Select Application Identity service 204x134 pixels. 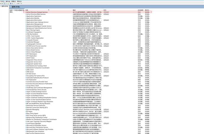pos(33,18)
